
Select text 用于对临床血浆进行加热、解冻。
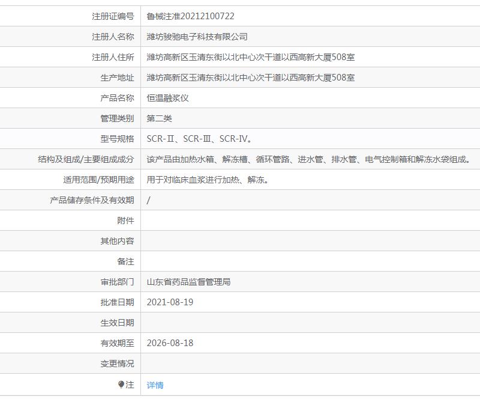tap(208, 180)
